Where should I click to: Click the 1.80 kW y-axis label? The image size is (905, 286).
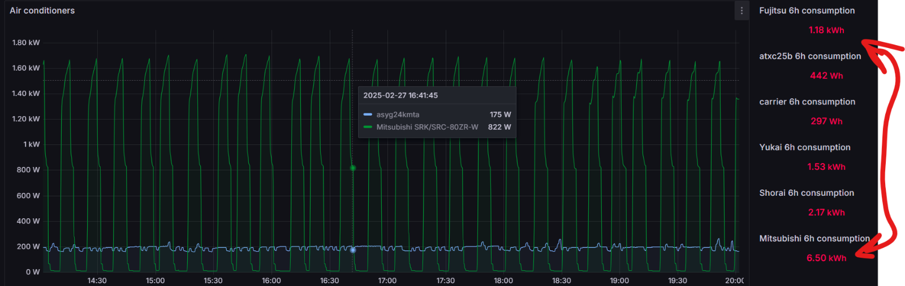click(26, 42)
